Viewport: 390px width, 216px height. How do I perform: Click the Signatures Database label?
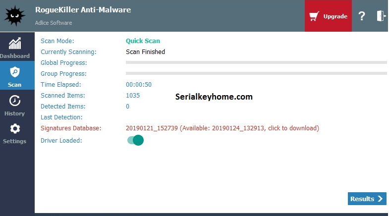pyautogui.click(x=71, y=128)
